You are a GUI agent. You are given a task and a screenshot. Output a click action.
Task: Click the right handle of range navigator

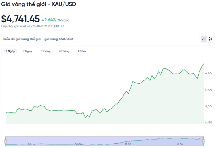(x=204, y=141)
